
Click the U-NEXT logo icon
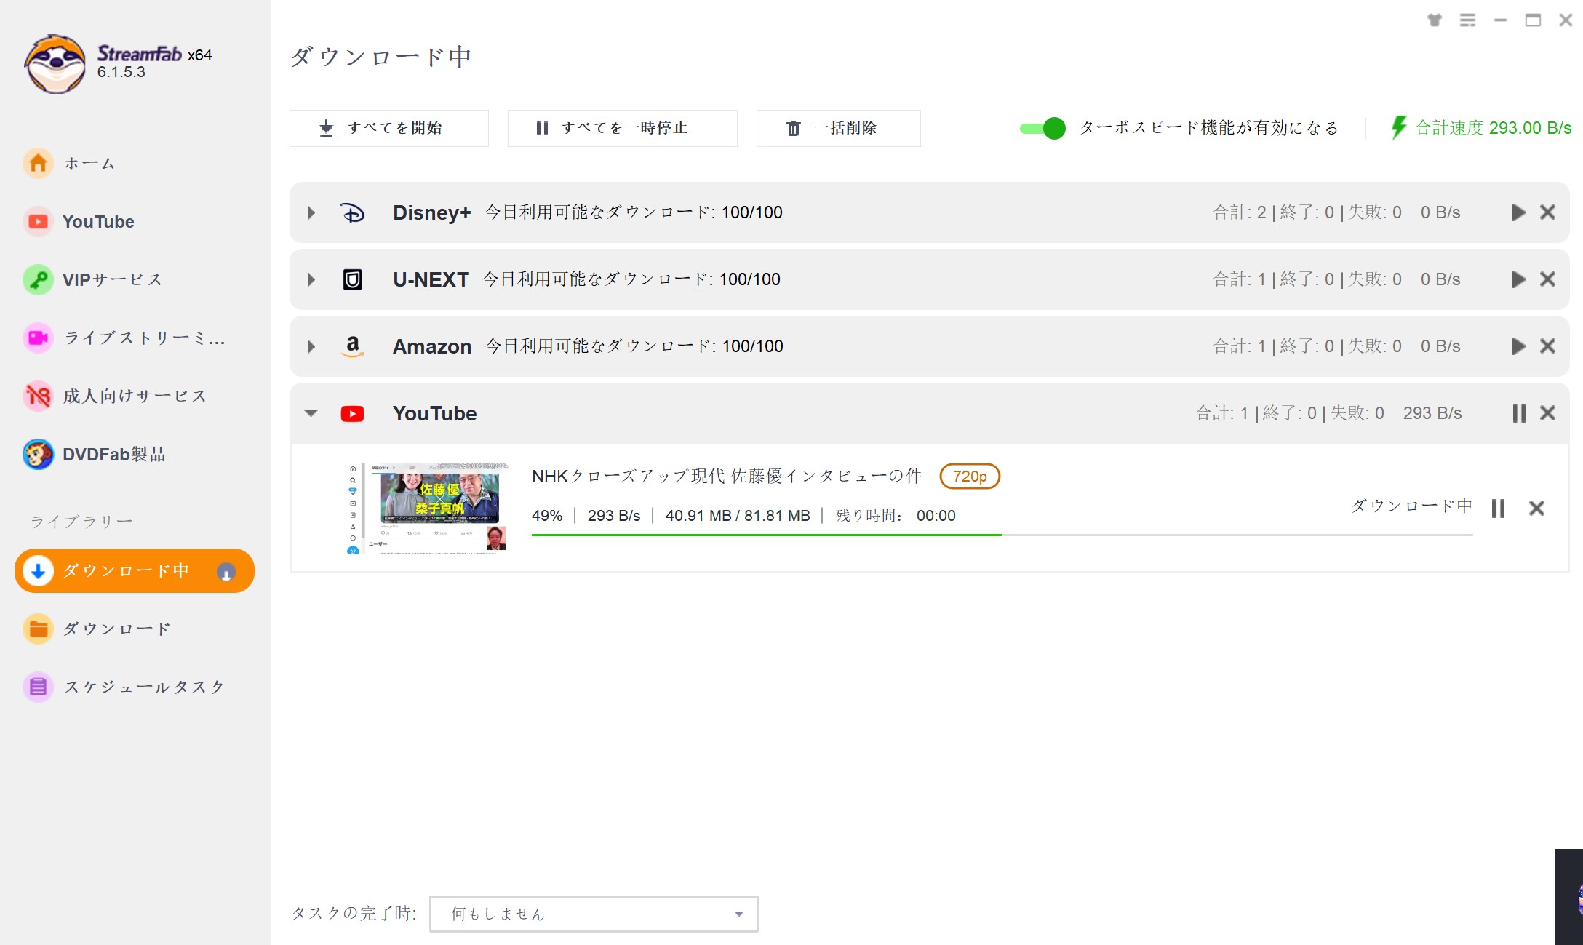click(x=353, y=279)
